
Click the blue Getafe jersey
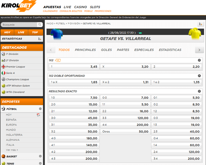pos(57,34)
